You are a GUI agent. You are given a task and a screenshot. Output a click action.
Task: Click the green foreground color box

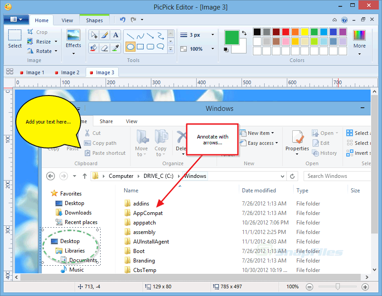232,38
